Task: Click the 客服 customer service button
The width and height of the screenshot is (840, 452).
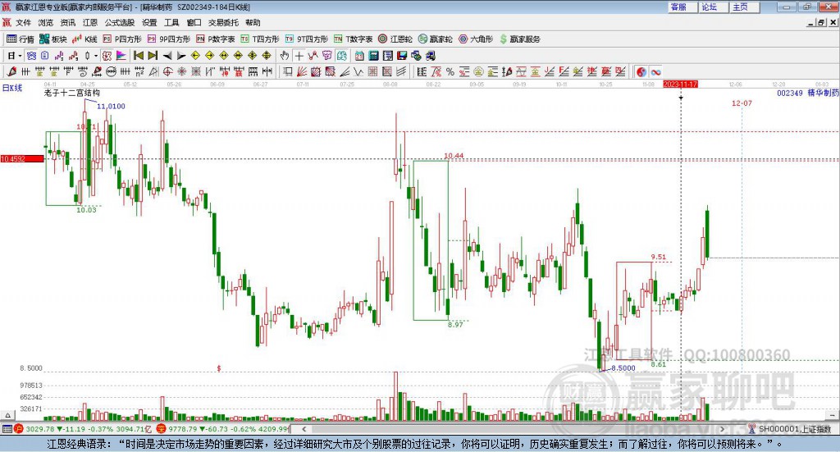Action: 682,7
